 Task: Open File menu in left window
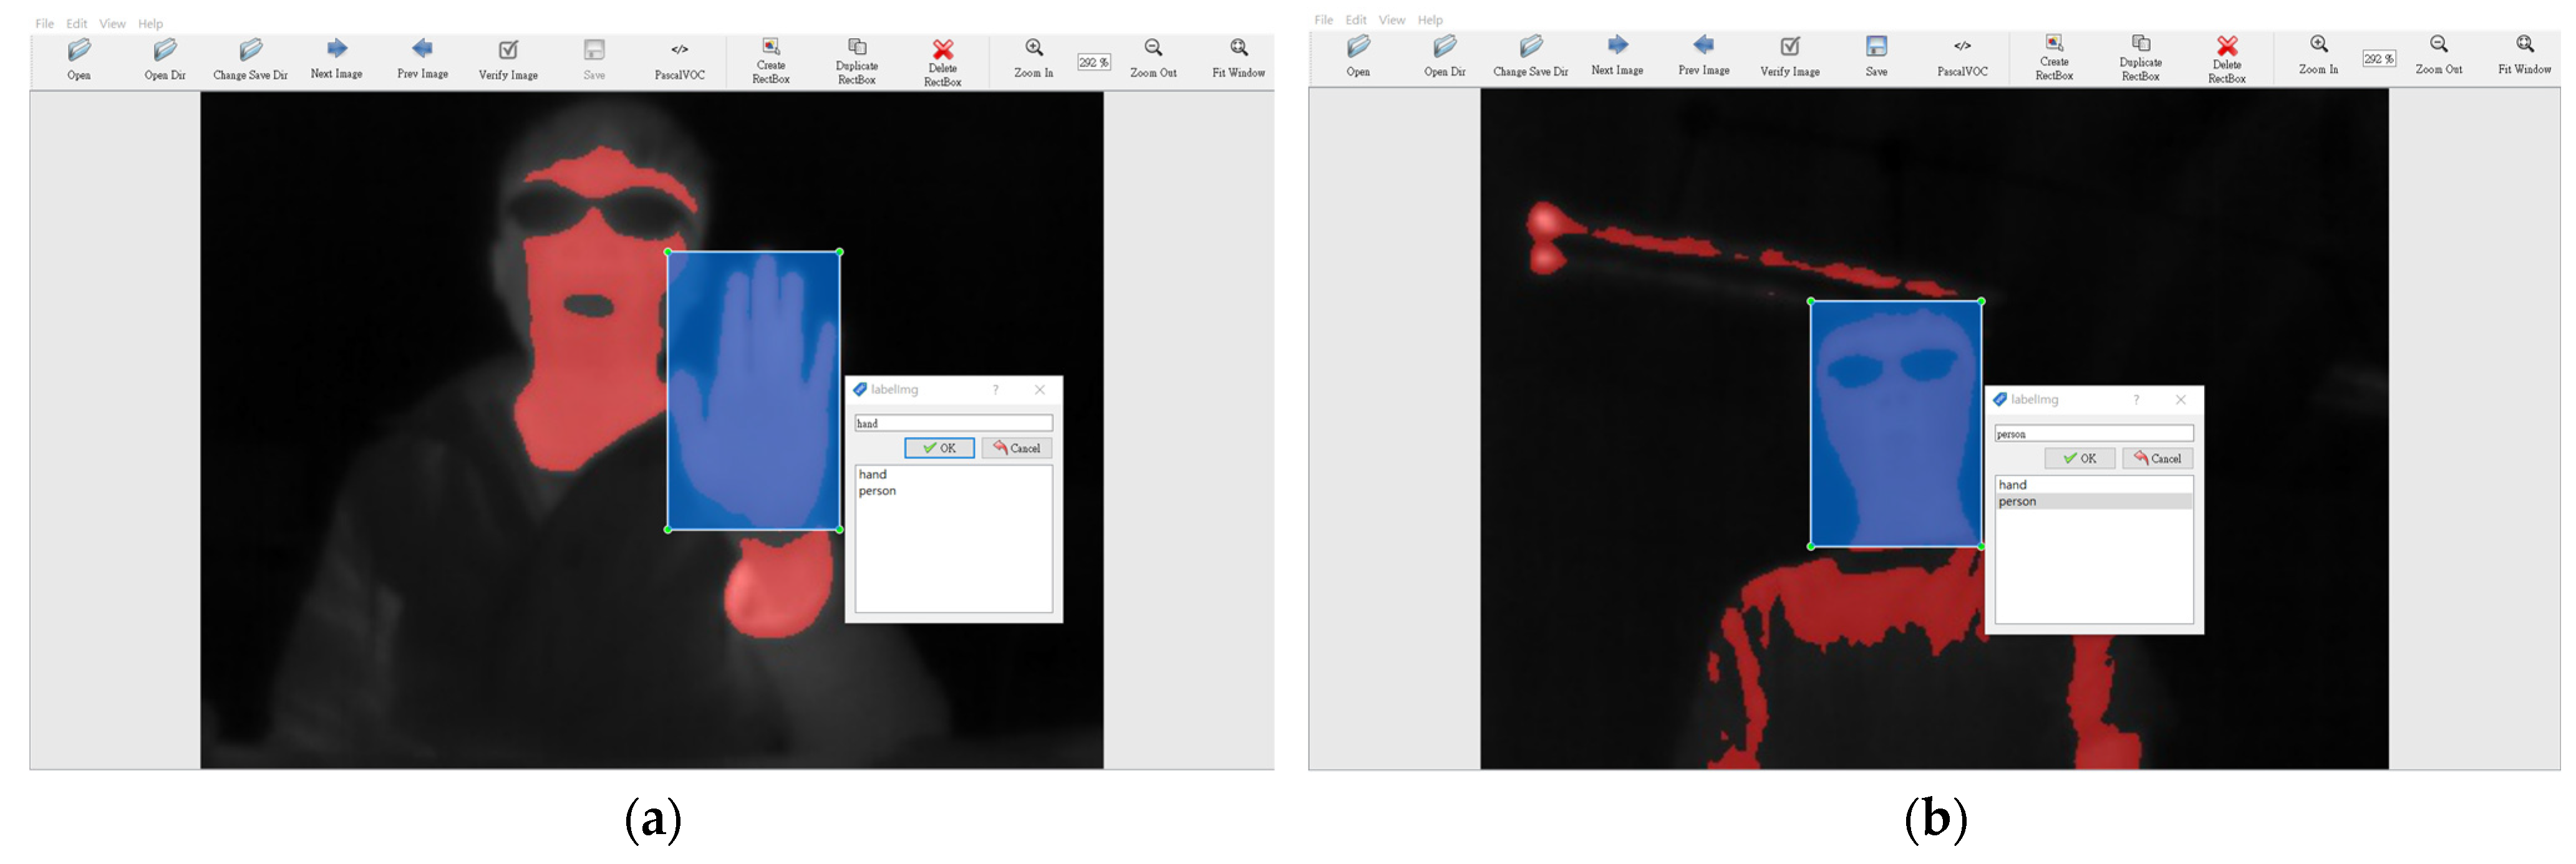[x=45, y=24]
